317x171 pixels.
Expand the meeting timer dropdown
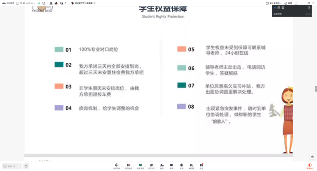[34, 3]
